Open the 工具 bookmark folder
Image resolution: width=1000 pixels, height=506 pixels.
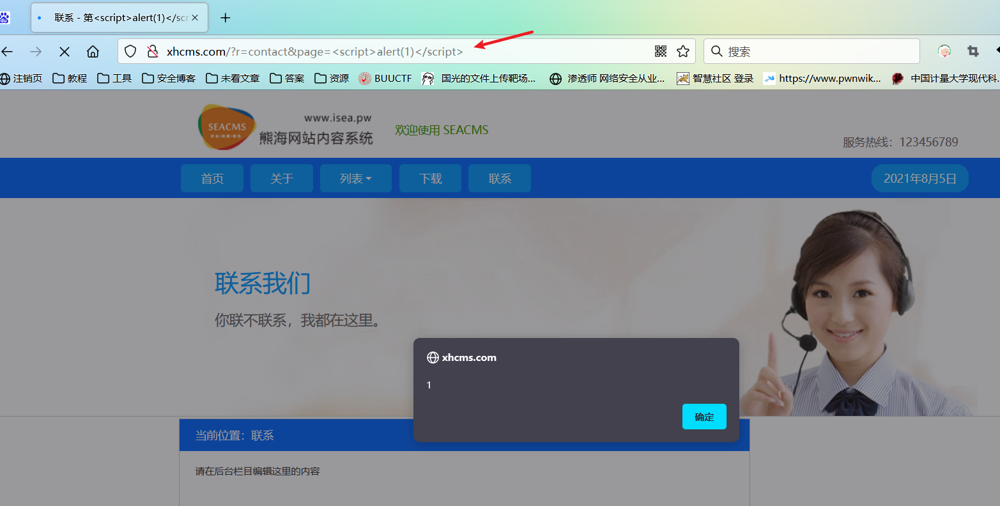pos(114,78)
